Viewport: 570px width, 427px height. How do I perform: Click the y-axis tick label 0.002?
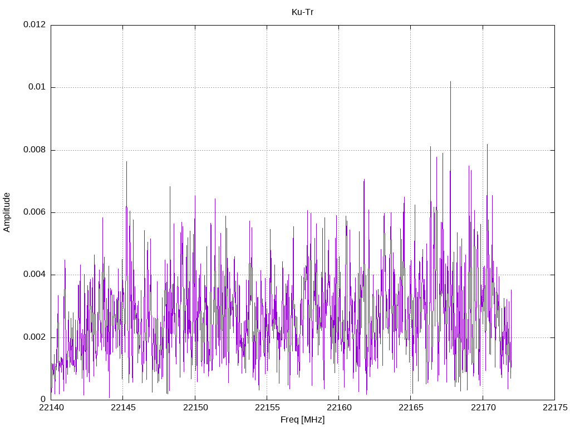click(x=35, y=337)
